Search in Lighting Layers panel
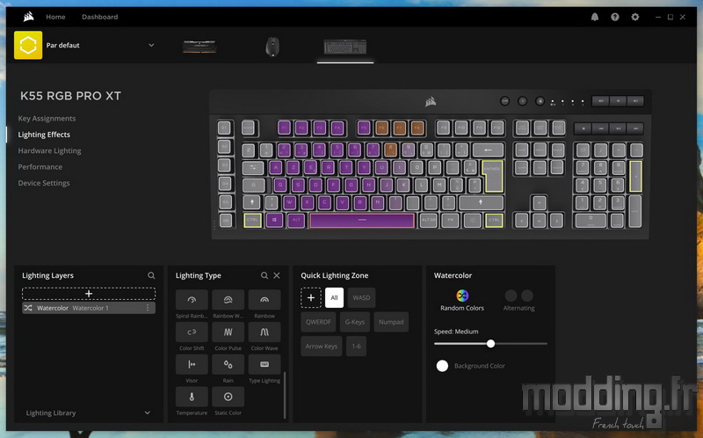Screen dimensions: 703x438 click(x=151, y=275)
